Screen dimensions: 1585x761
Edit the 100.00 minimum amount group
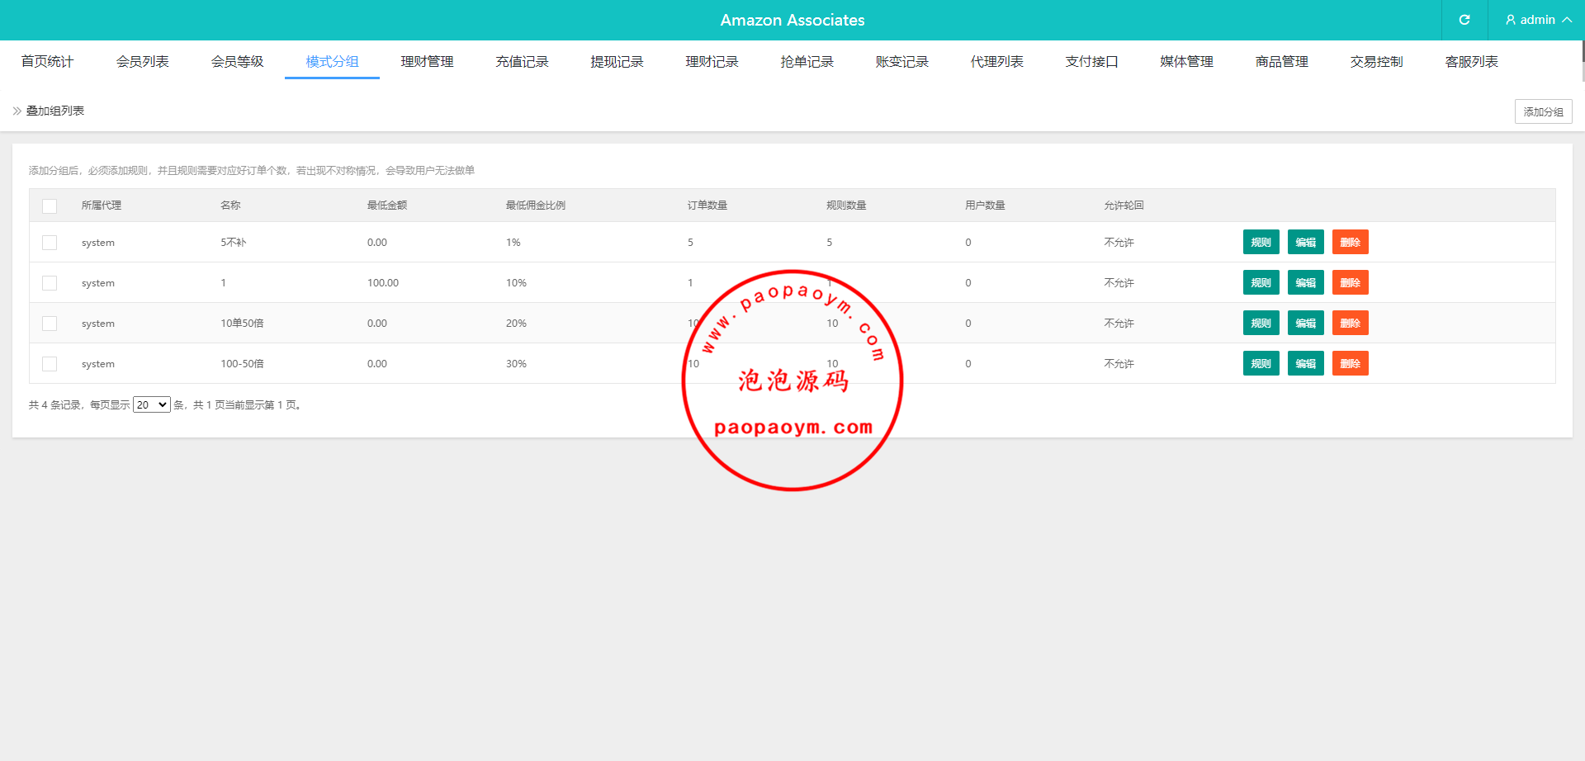point(1305,282)
